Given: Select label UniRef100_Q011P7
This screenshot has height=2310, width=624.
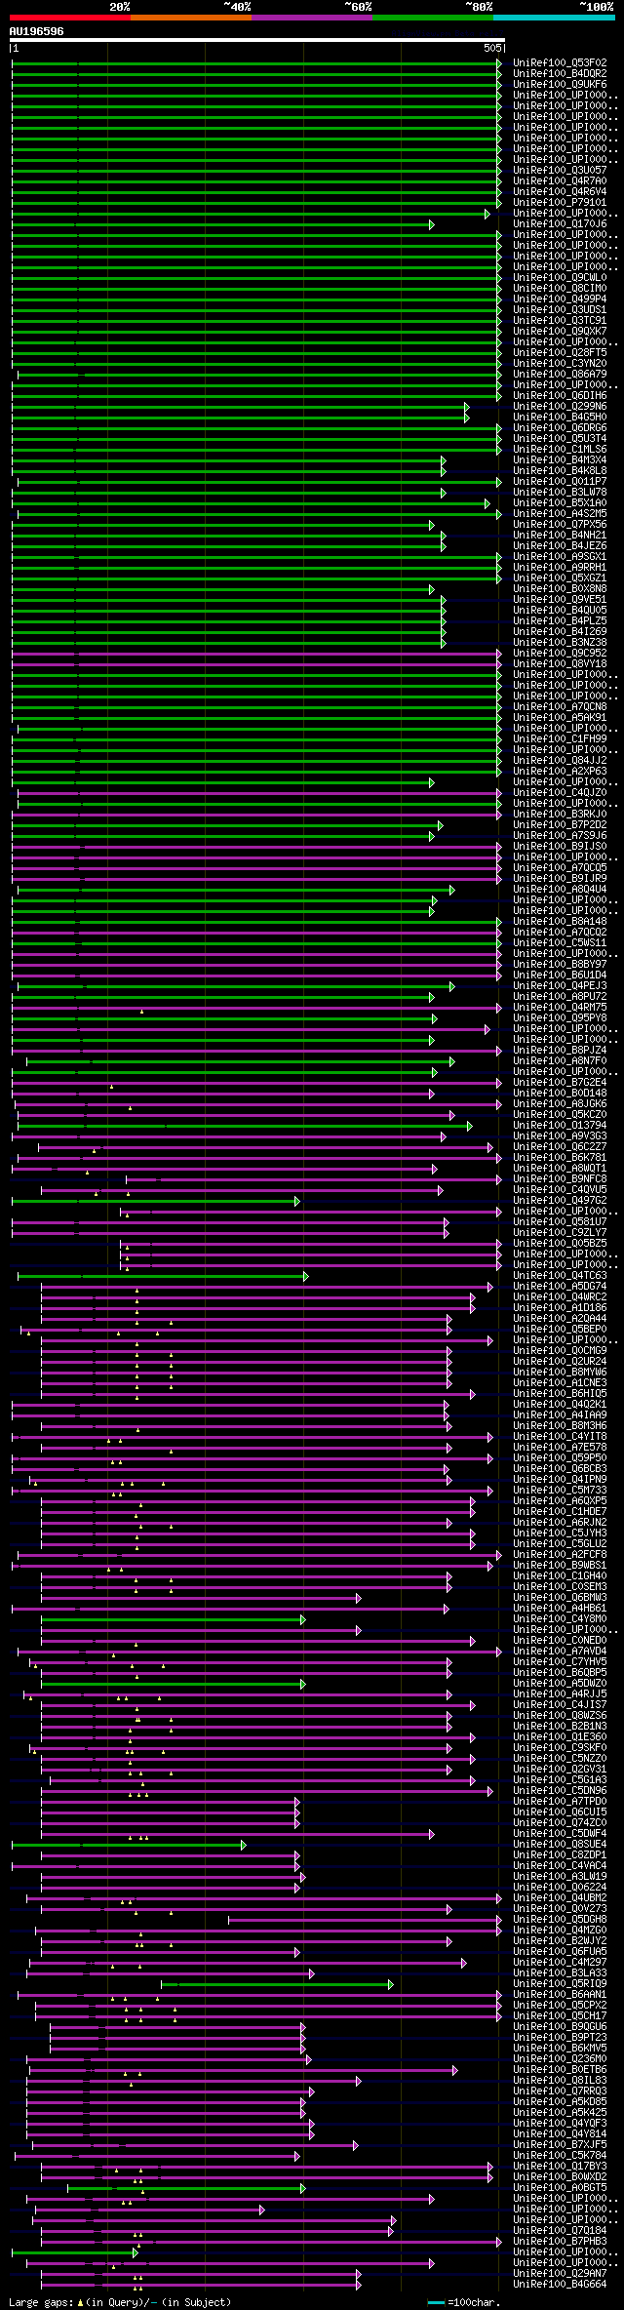Looking at the screenshot, I should pyautogui.click(x=560, y=482).
